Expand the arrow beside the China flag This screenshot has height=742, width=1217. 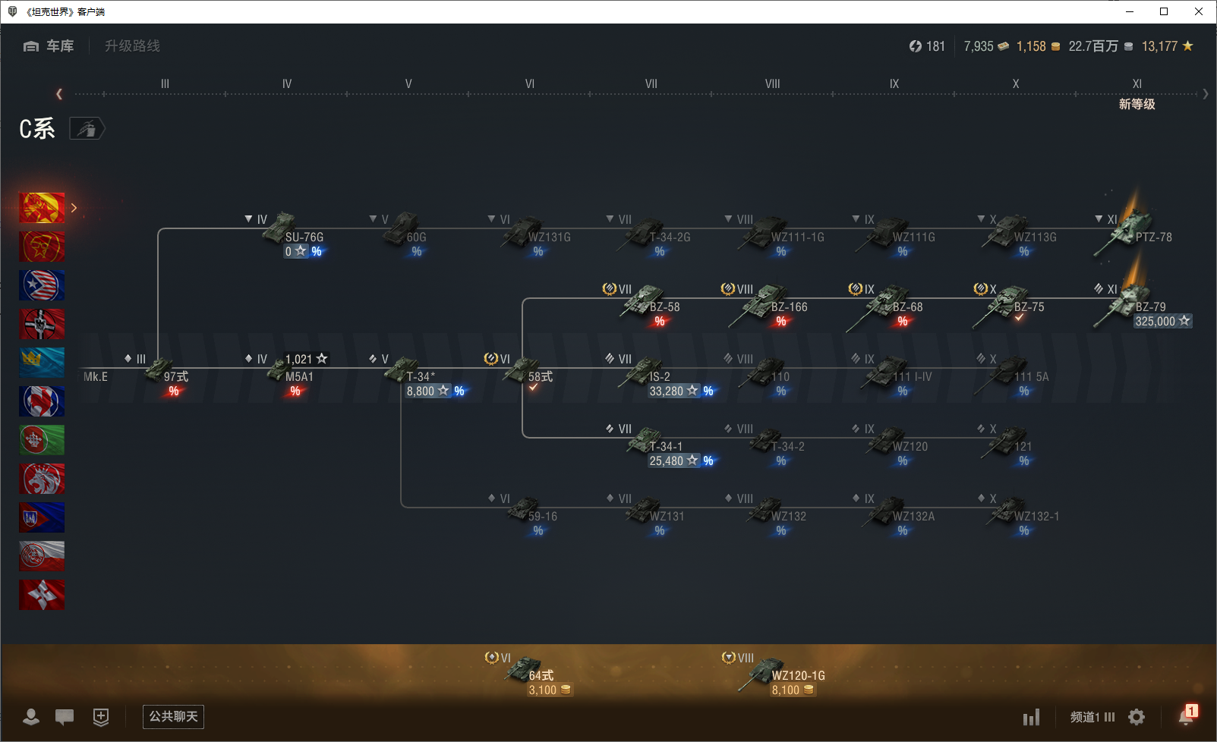(x=74, y=207)
